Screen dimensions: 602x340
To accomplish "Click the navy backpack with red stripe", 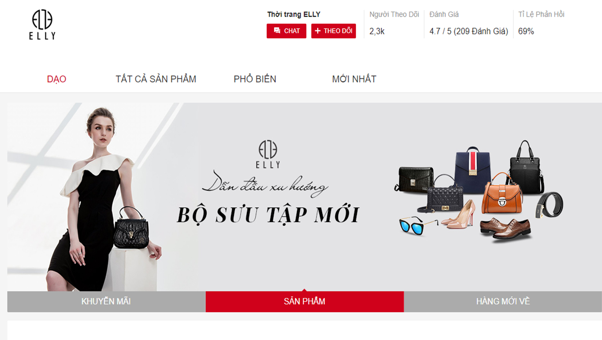I will 472,170.
